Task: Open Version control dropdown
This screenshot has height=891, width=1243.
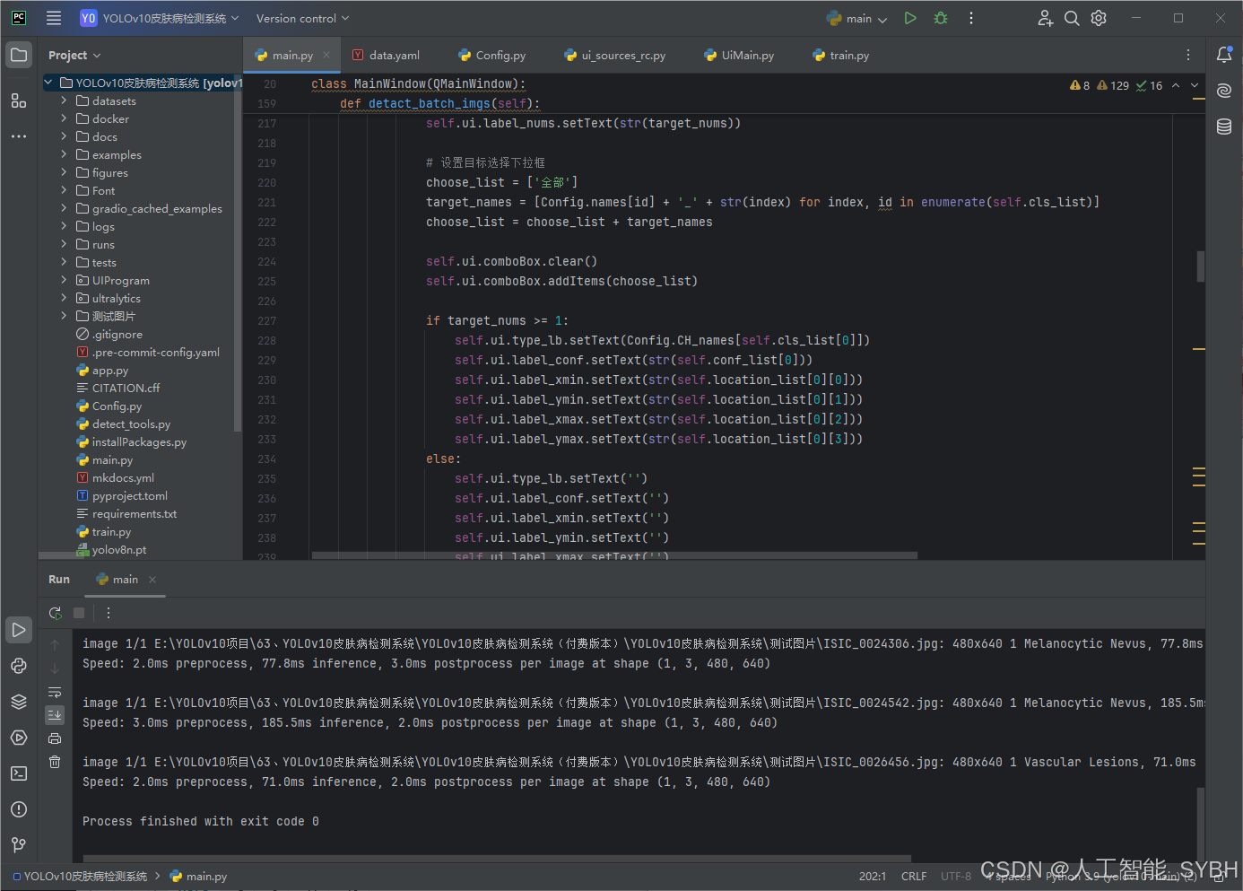Action: pyautogui.click(x=302, y=18)
